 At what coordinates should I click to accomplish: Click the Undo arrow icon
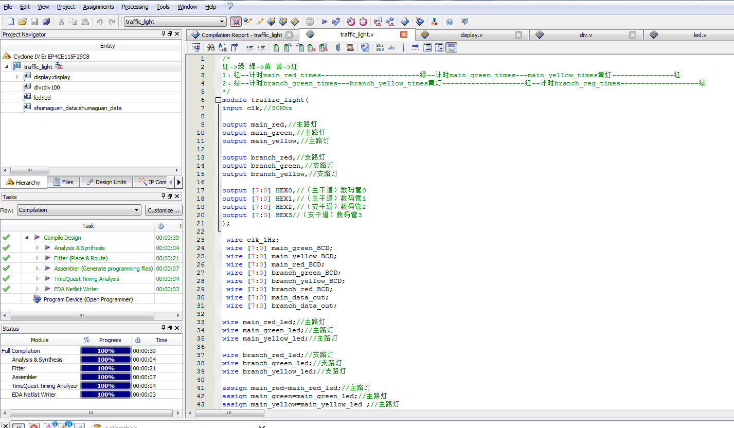point(99,22)
